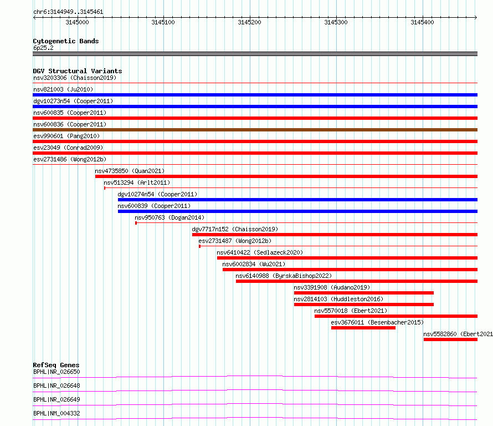This screenshot has width=493, height=426.
Task: Click the ruler's left arrow end
Action: [x=34, y=18]
